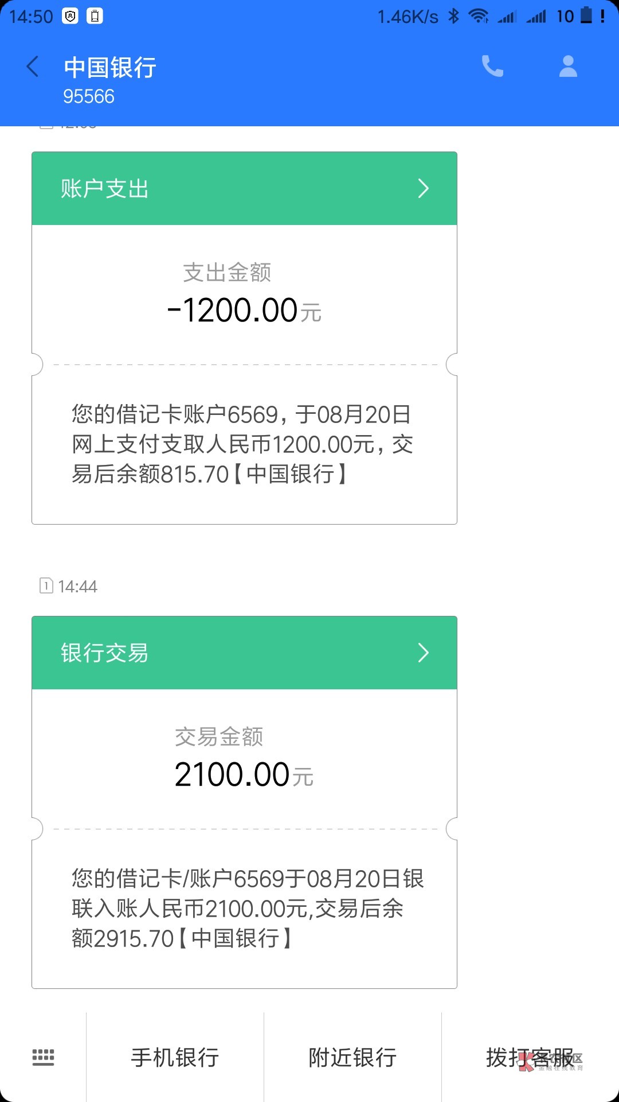619x1102 pixels.
Task: Tap the battery status icon
Action: click(586, 15)
